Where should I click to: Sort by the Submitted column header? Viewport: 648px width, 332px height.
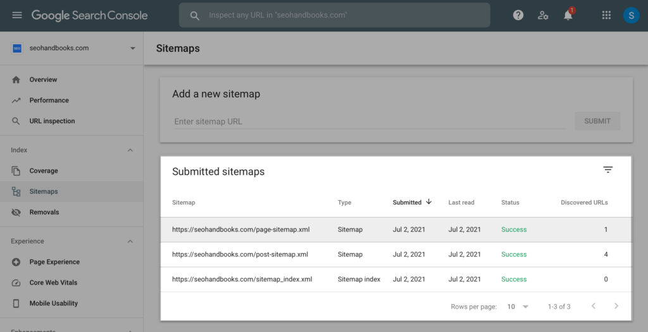(407, 203)
